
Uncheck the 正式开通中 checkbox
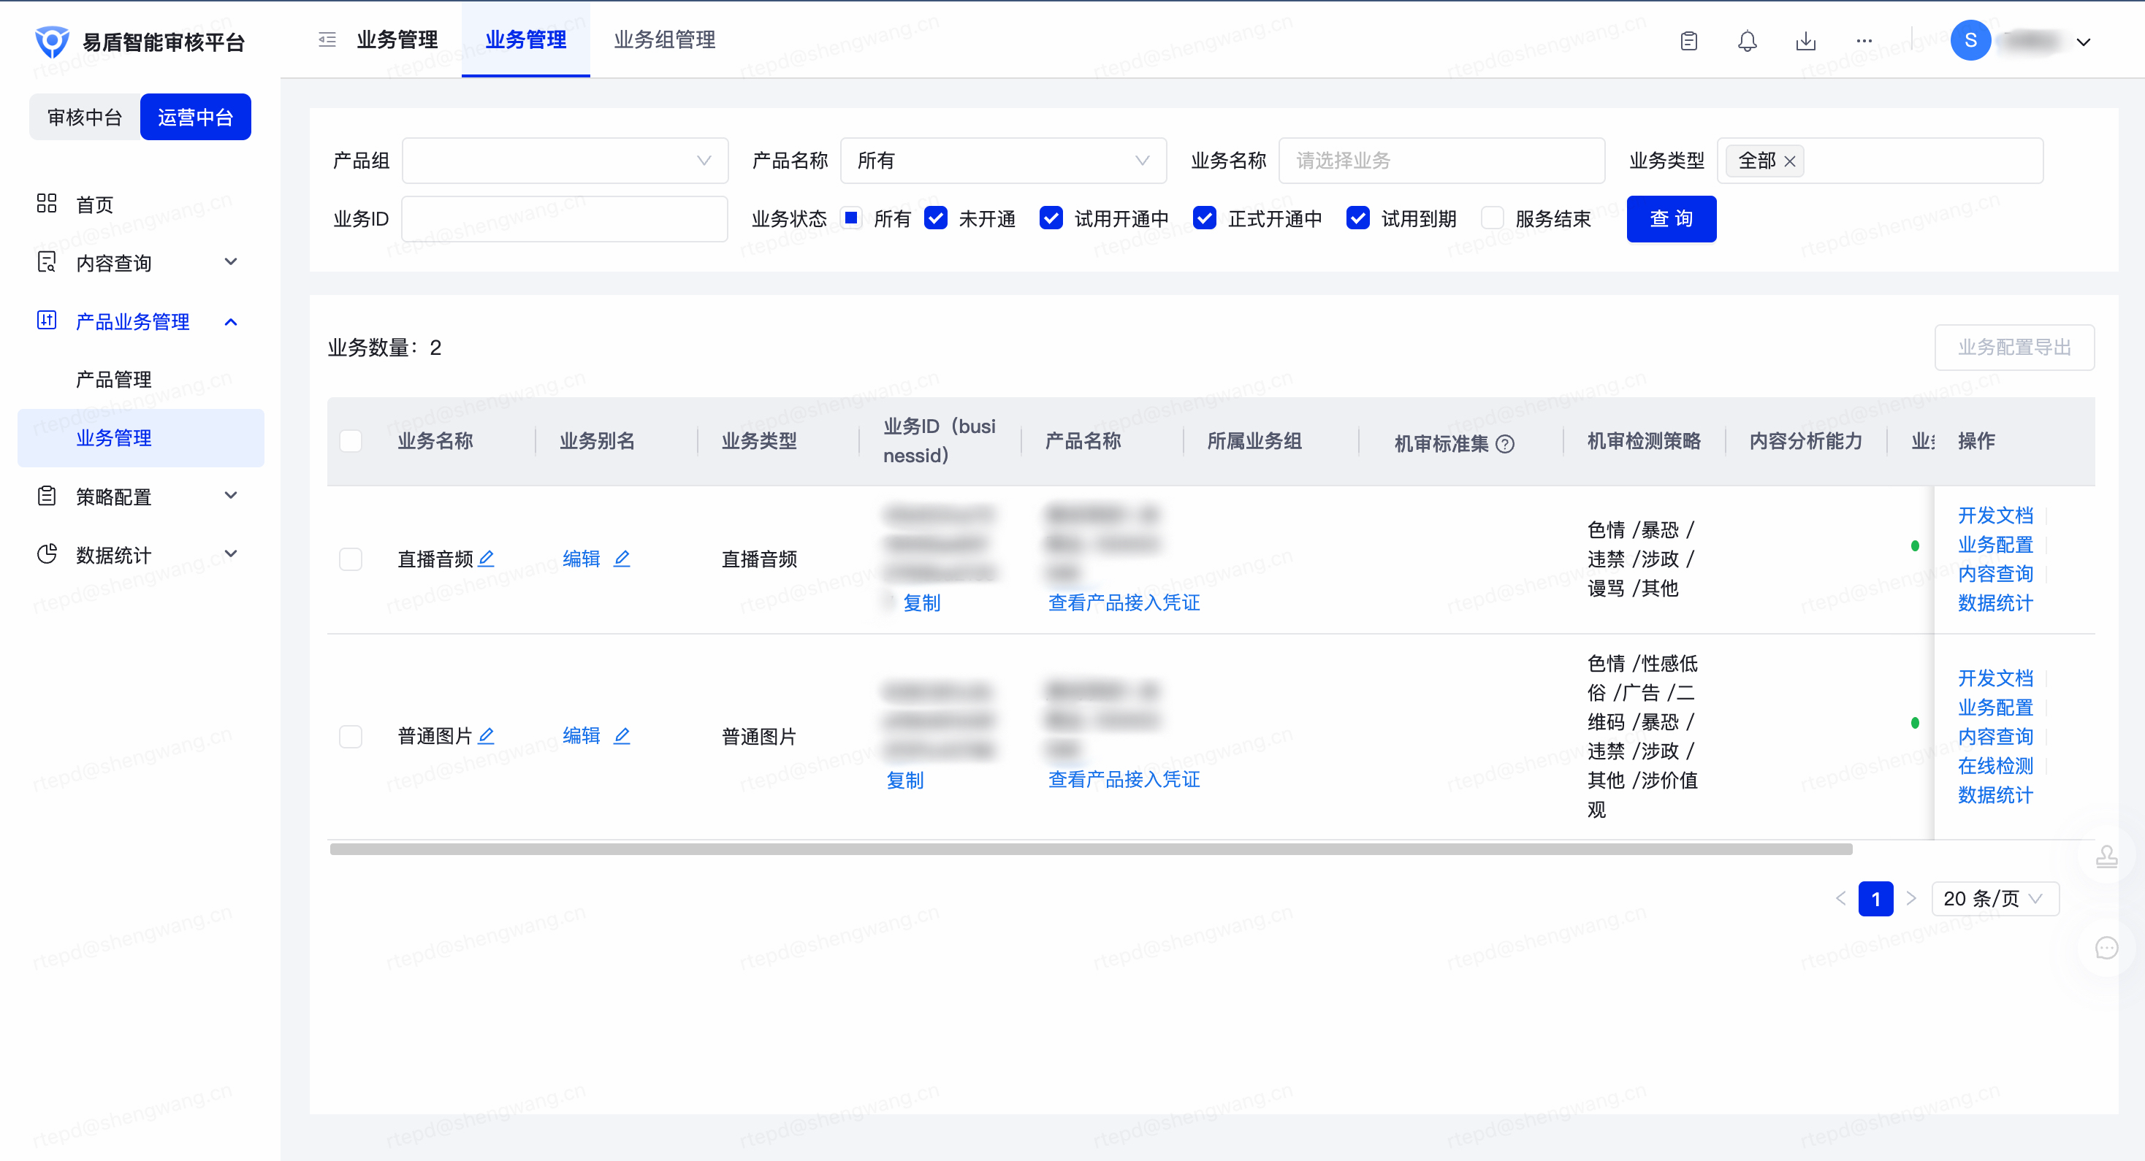pos(1204,218)
